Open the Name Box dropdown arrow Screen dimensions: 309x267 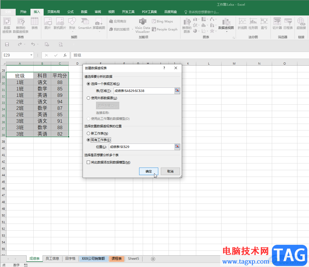(31, 55)
